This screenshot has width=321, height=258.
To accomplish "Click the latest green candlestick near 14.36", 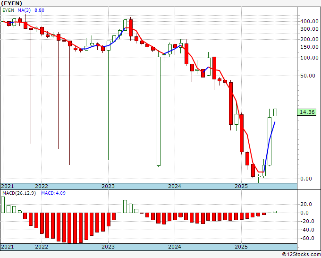I will (275, 112).
